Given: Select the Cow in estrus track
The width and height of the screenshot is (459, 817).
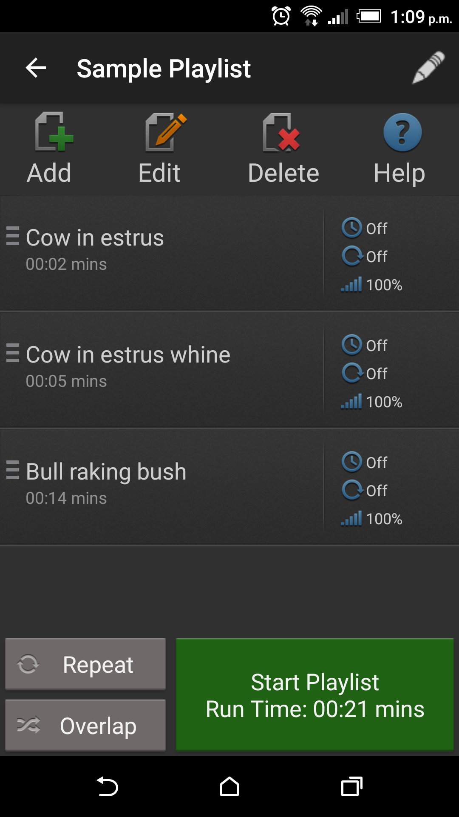Looking at the screenshot, I should pos(161,253).
